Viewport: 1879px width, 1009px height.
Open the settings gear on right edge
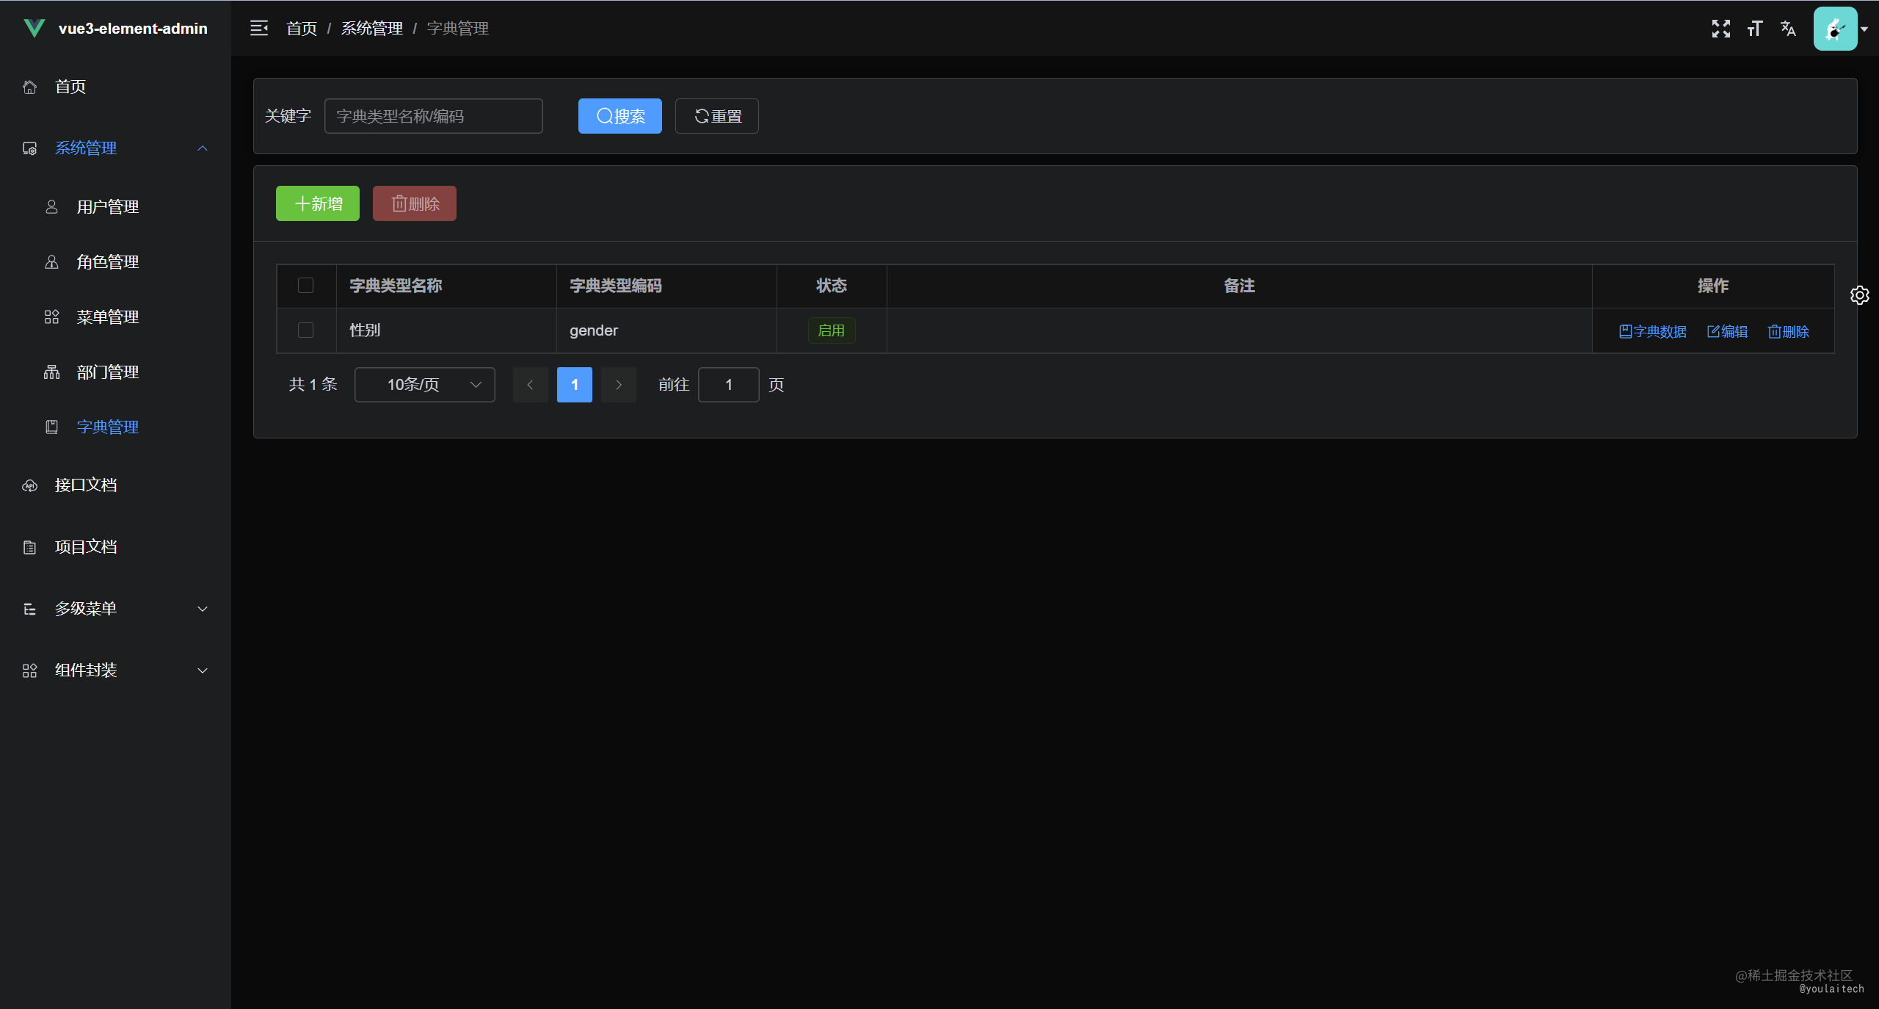[x=1859, y=295]
